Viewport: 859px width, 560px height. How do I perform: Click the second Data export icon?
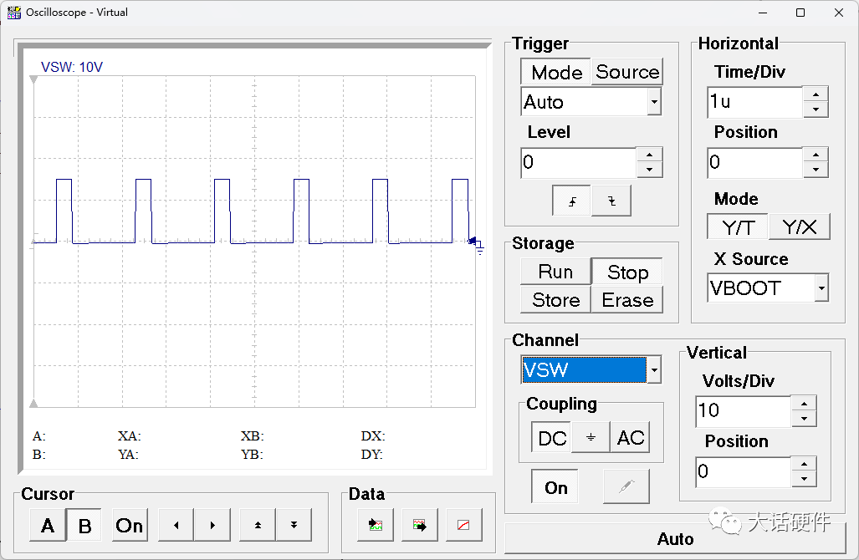[420, 525]
